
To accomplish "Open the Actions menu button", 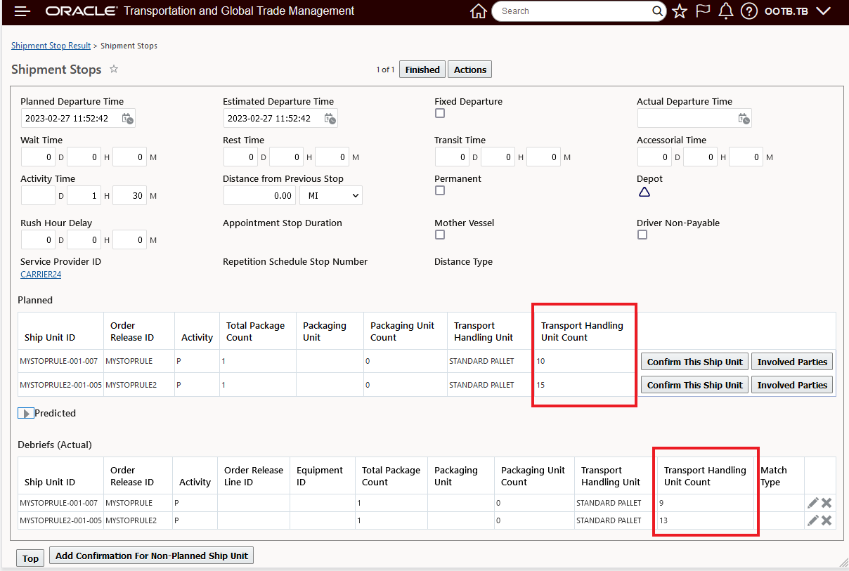I will [x=470, y=70].
